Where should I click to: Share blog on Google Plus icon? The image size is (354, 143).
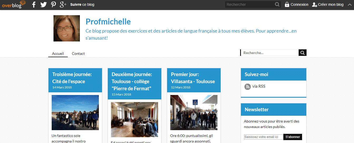63,4
